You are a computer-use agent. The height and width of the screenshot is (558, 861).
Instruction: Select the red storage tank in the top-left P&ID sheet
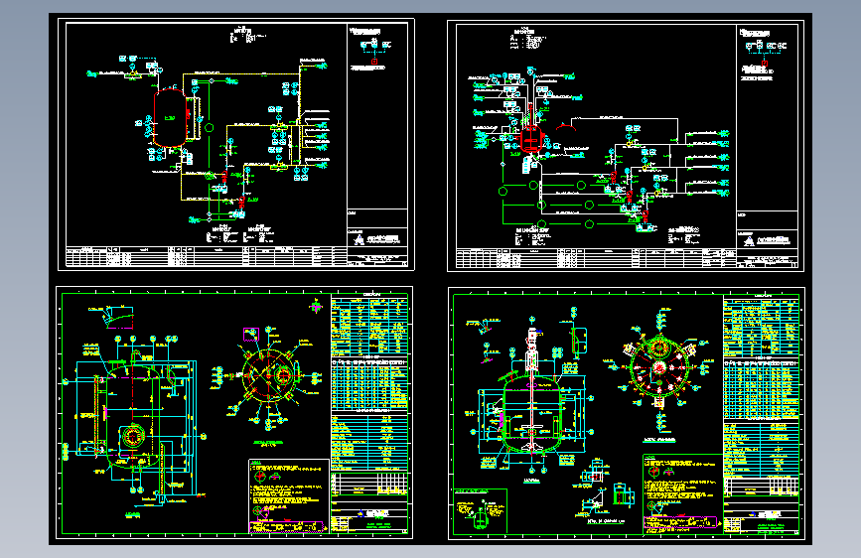point(170,118)
